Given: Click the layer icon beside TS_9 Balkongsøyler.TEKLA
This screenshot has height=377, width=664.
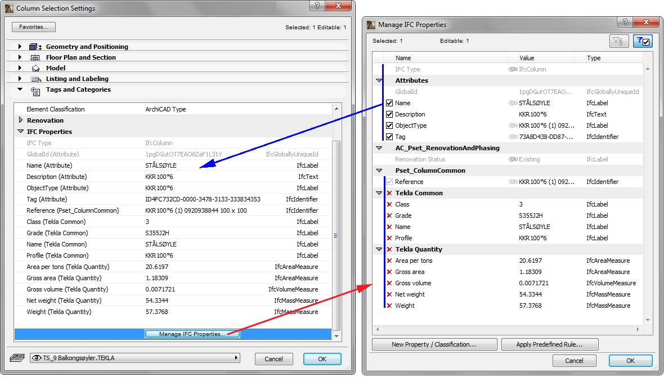Looking at the screenshot, I should [x=17, y=358].
